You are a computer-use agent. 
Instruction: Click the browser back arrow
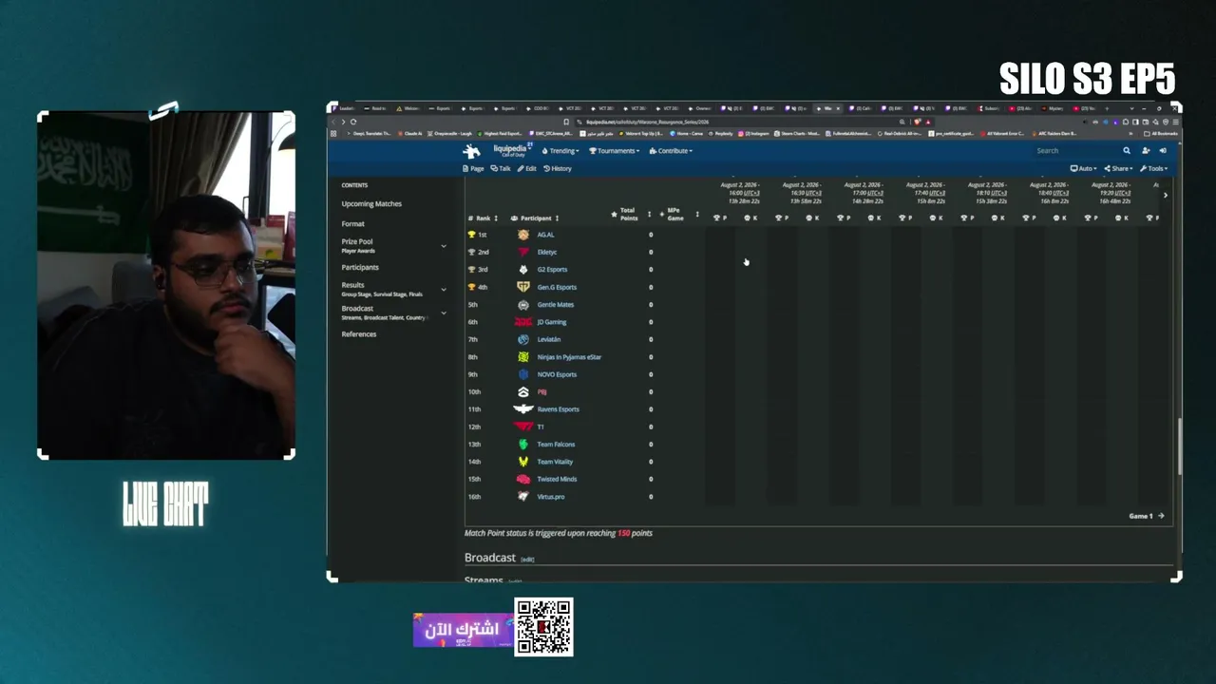click(x=333, y=122)
